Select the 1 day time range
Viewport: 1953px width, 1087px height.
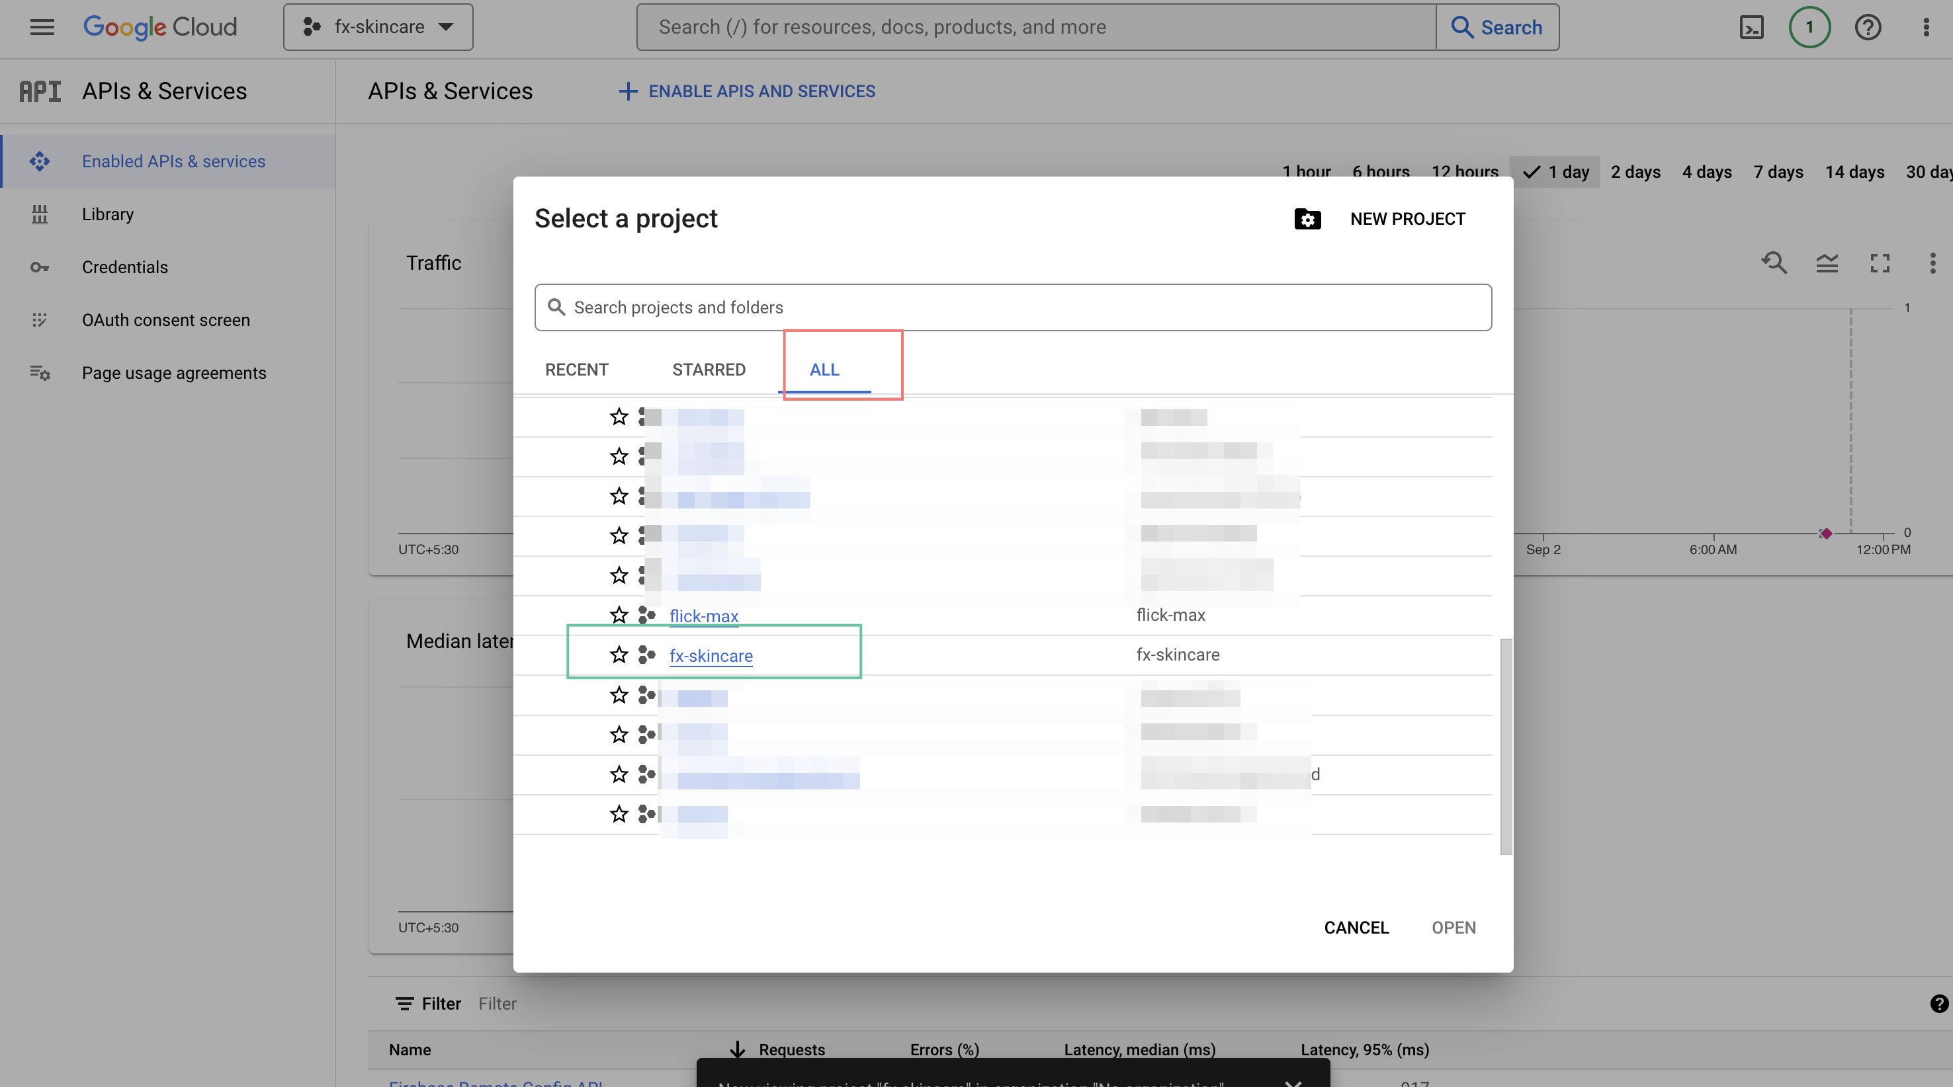[x=1555, y=172]
